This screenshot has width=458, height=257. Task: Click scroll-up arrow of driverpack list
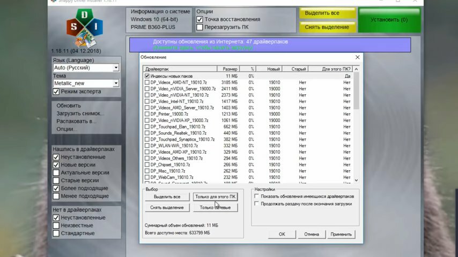coord(356,69)
